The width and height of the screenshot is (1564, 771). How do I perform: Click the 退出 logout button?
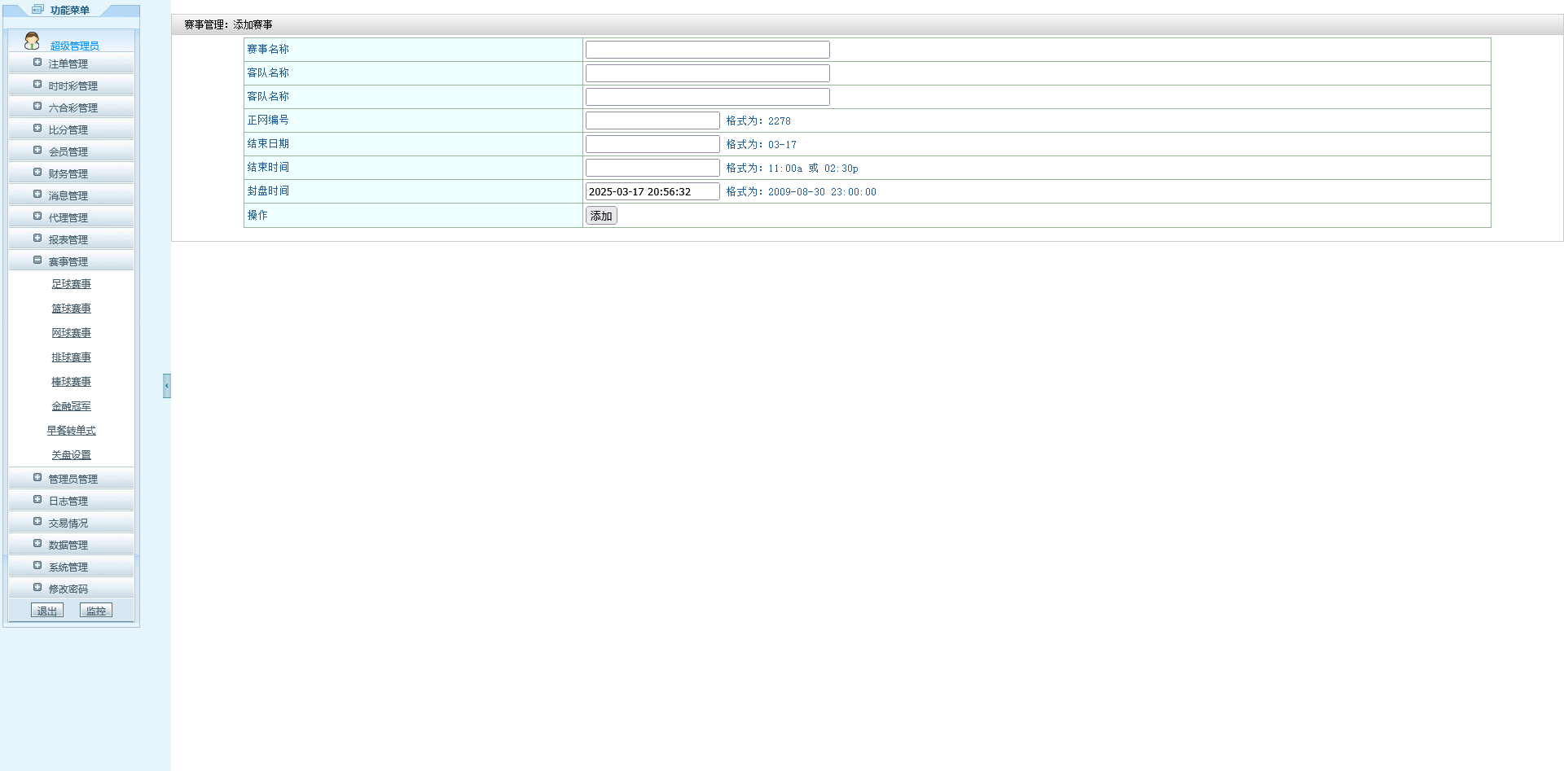[47, 611]
